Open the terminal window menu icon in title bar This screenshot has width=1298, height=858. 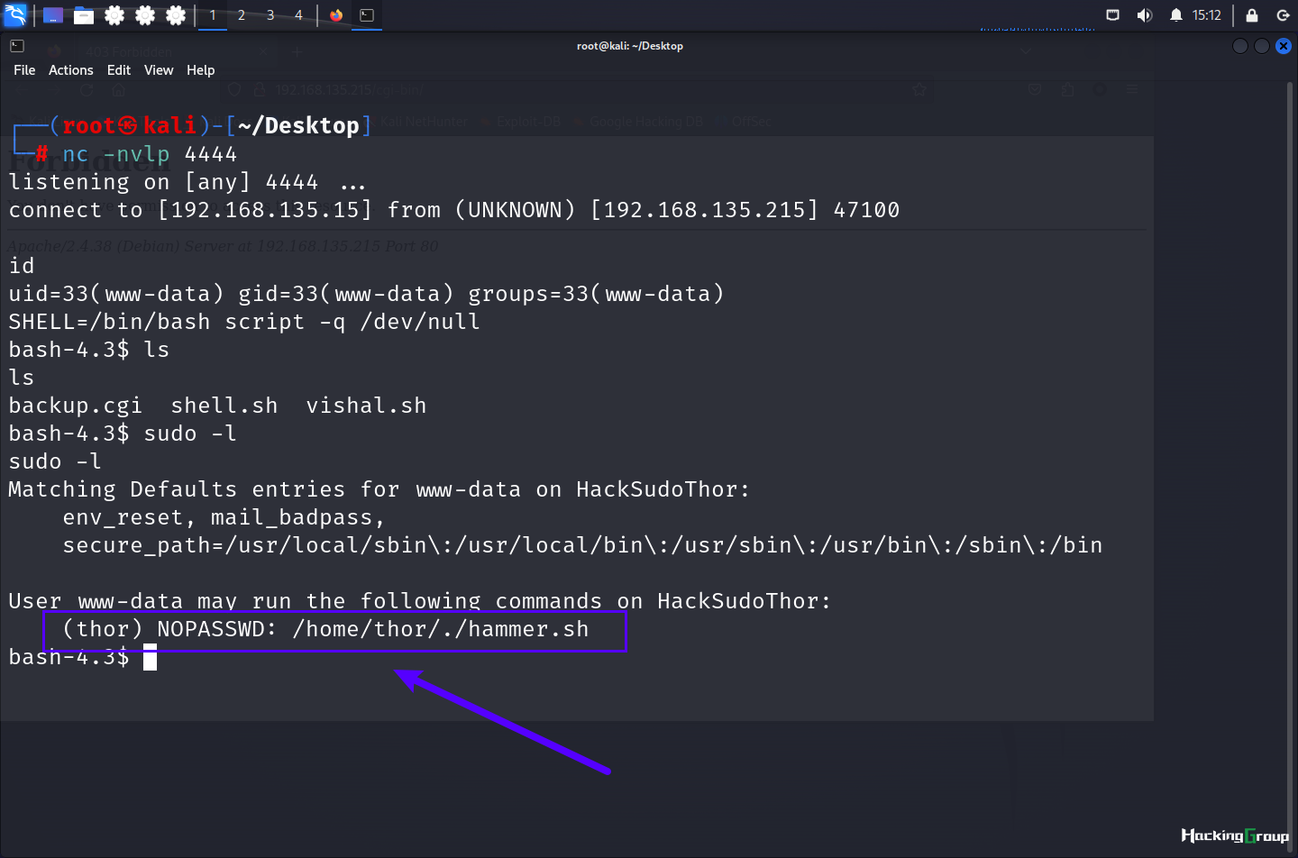tap(17, 46)
